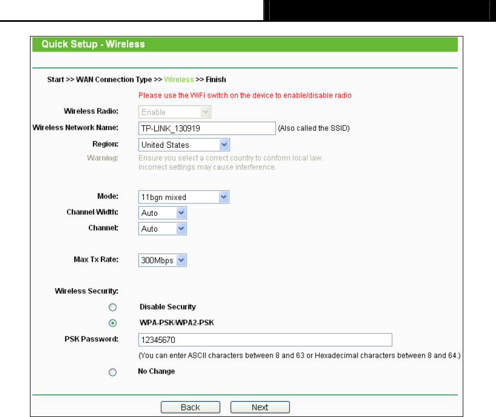496x417 pixels.
Task: Open the Channel Width dropdown
Action: (x=162, y=213)
